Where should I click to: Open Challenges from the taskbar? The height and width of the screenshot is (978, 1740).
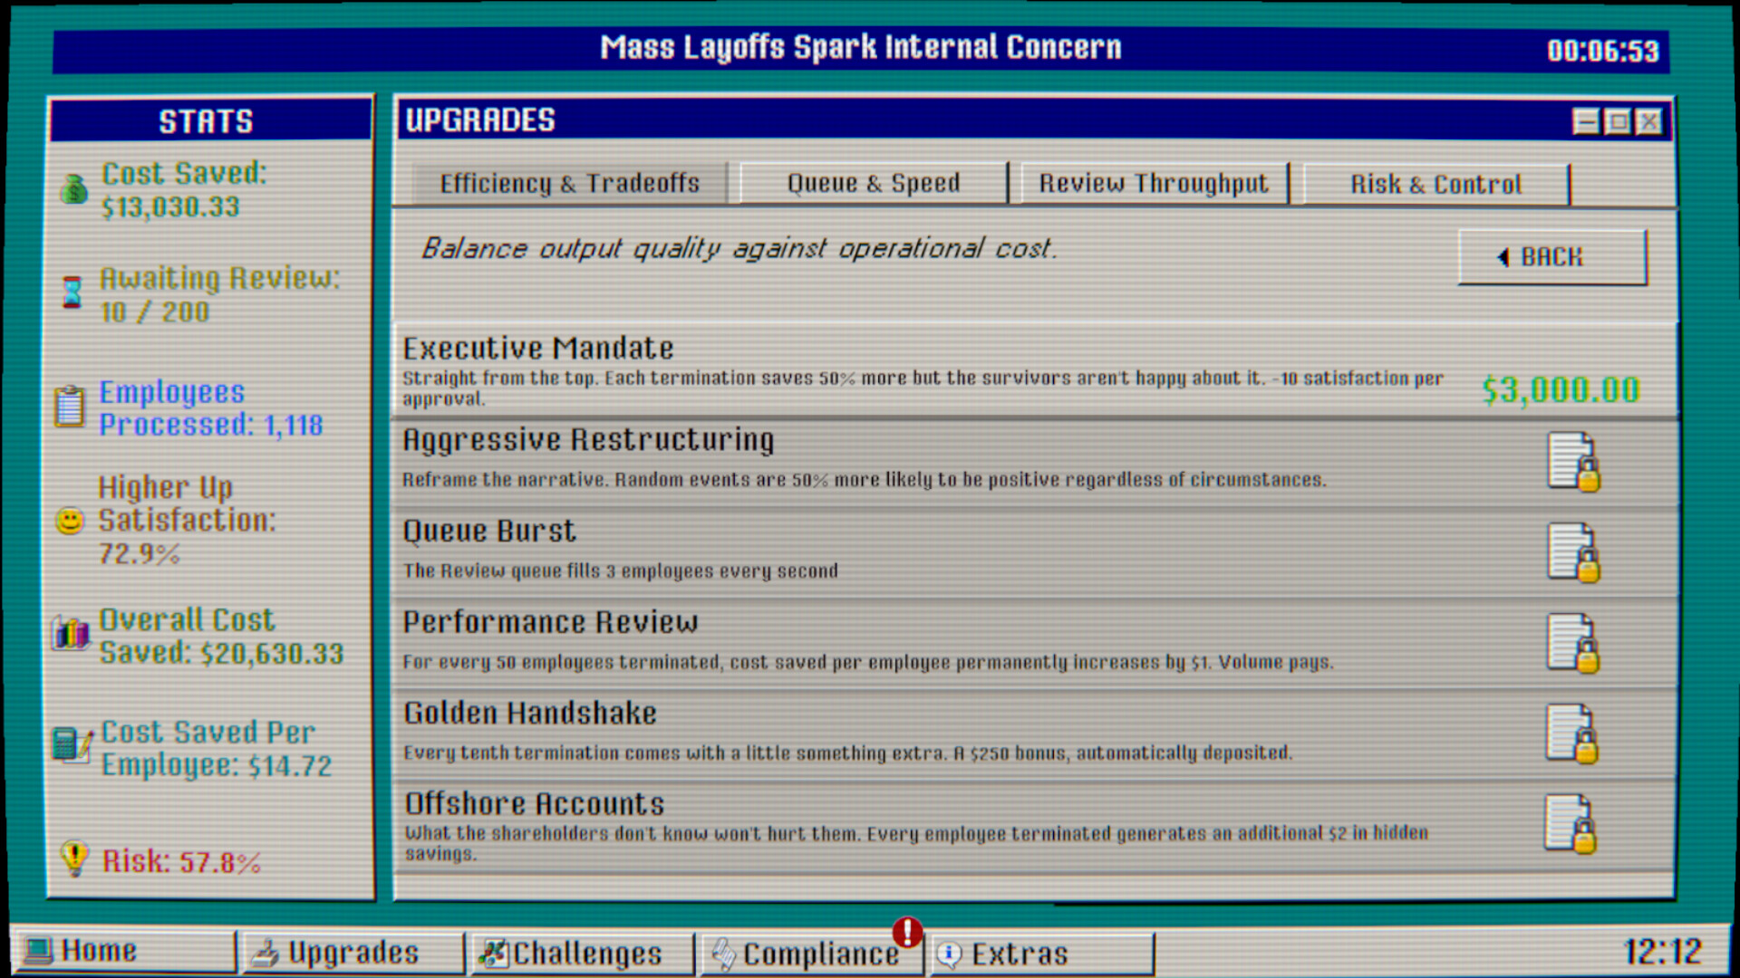point(580,954)
